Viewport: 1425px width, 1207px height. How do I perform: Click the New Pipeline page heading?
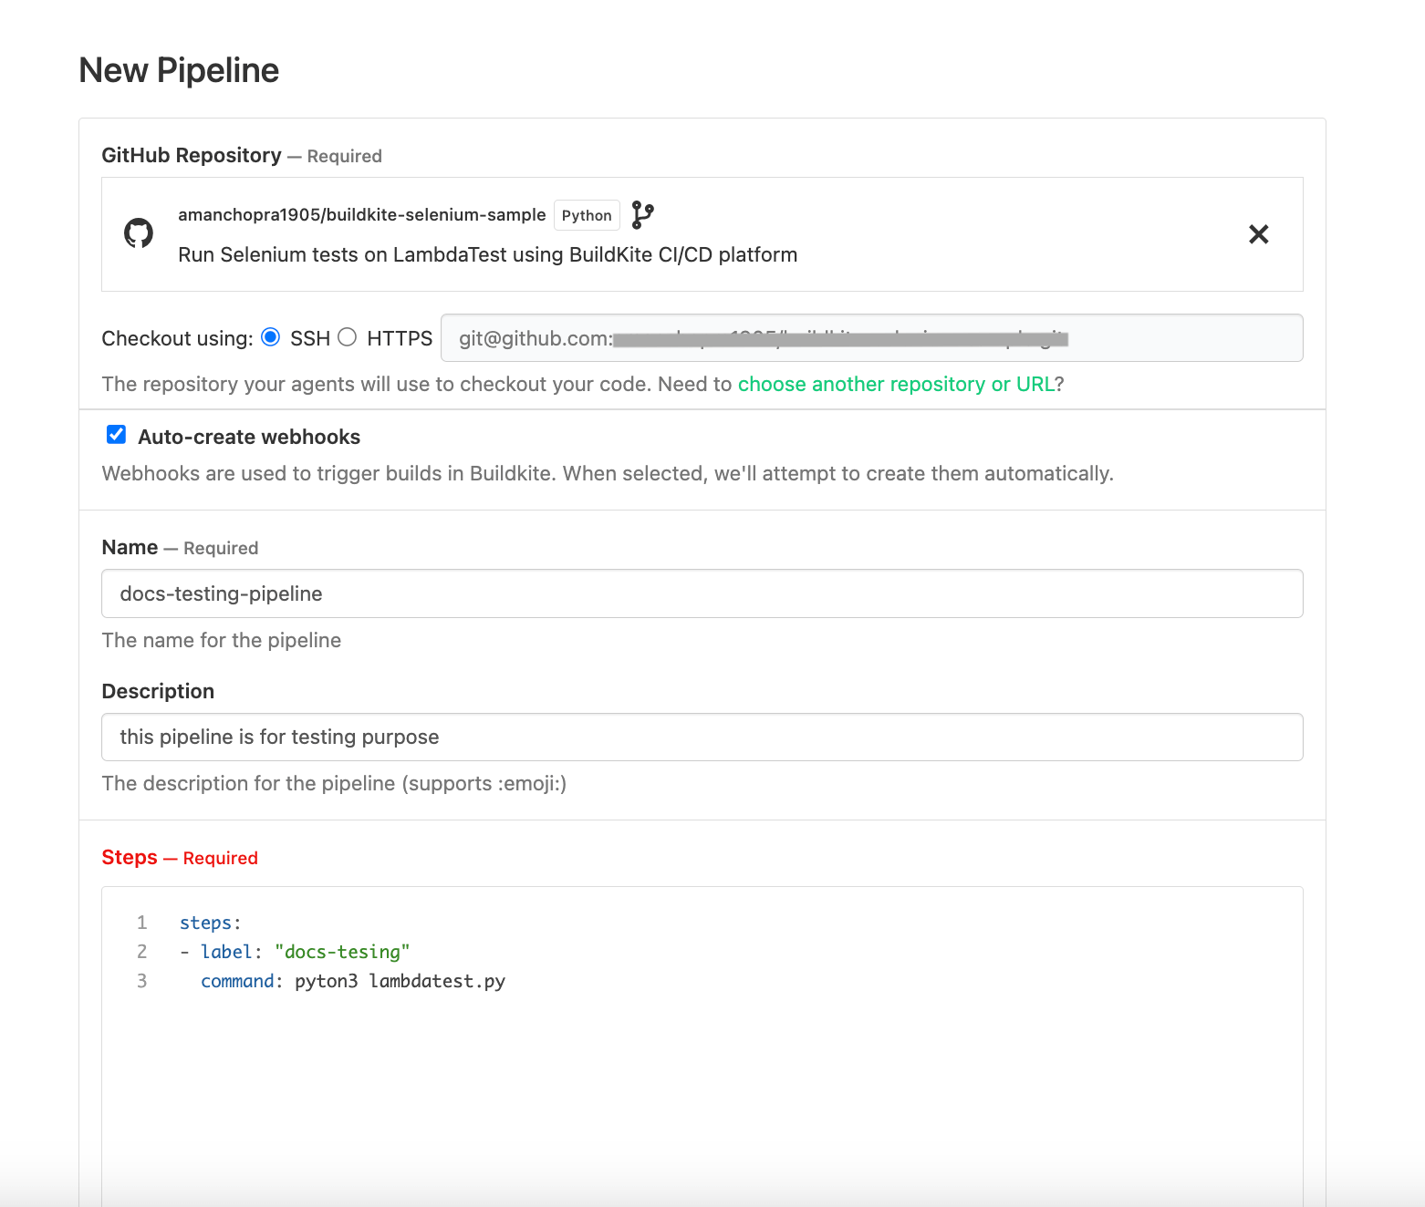click(x=179, y=69)
